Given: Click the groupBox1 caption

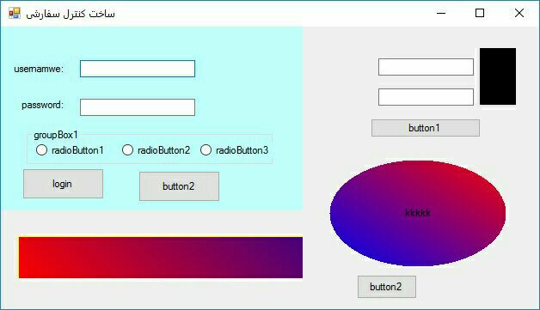Looking at the screenshot, I should click(56, 135).
